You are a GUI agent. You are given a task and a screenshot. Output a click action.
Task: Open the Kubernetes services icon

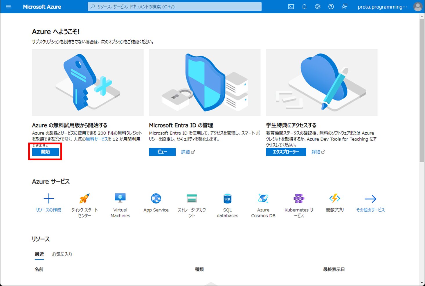click(299, 198)
